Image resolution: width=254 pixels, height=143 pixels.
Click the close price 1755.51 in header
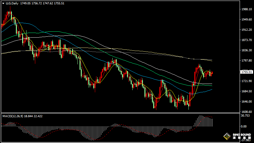59,3
